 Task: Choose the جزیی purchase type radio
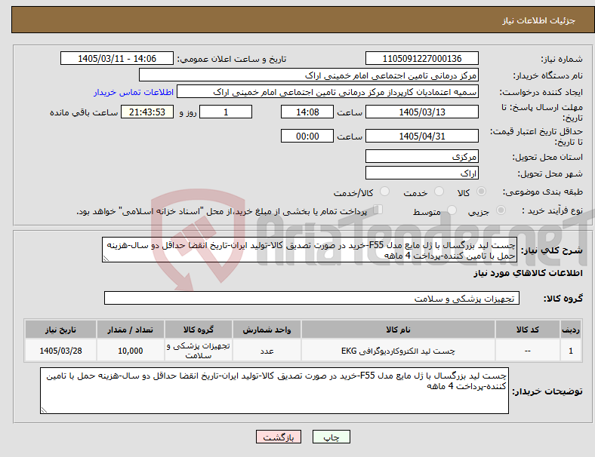coord(501,210)
